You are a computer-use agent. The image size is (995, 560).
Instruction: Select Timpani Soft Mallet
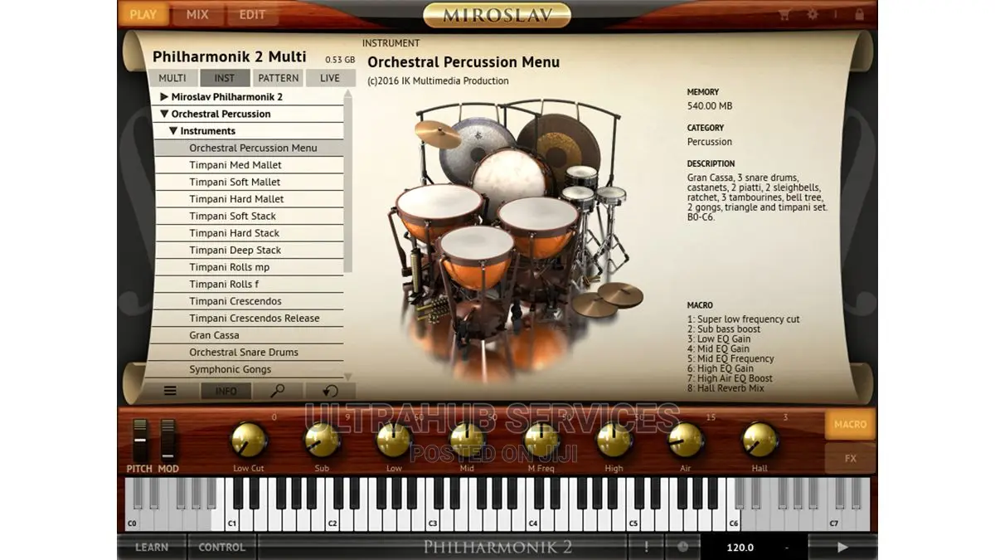click(x=249, y=182)
